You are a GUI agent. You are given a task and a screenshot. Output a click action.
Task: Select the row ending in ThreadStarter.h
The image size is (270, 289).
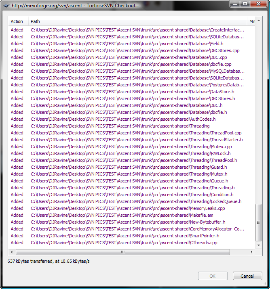(x=132, y=140)
